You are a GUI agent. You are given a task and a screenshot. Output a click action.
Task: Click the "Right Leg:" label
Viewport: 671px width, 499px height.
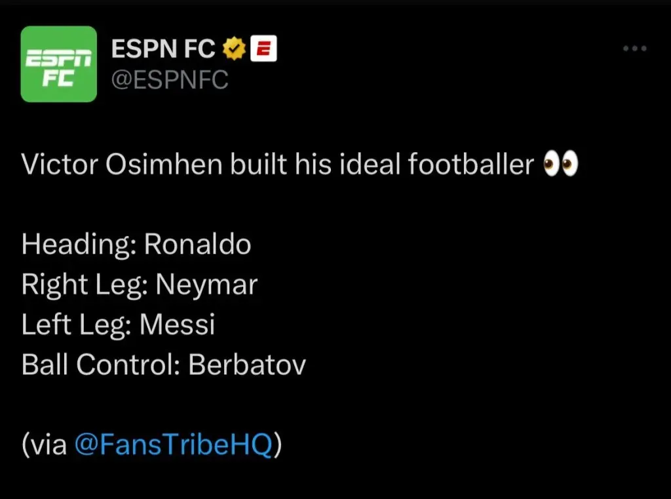[85, 285]
